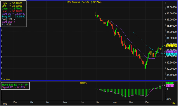Click the No Gaps label
Screen dimensions: 178x106
[x=6, y=79]
